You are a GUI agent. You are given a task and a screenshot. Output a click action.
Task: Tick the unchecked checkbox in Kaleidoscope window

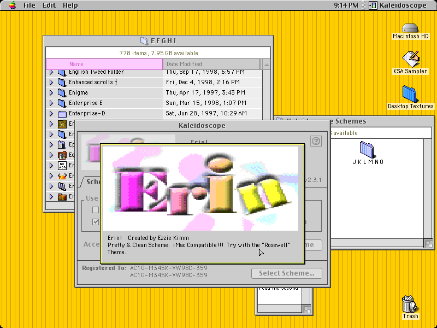pos(95,210)
